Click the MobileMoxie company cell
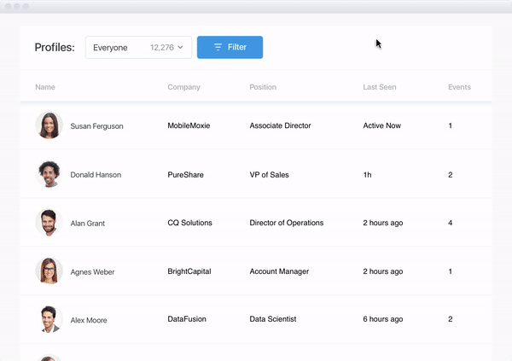The image size is (512, 361). pos(189,125)
